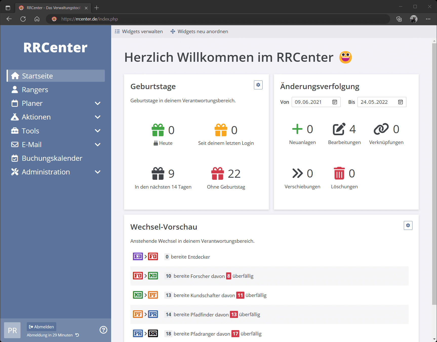Reset logout timer with refresh icon
The width and height of the screenshot is (437, 342).
pyautogui.click(x=77, y=335)
